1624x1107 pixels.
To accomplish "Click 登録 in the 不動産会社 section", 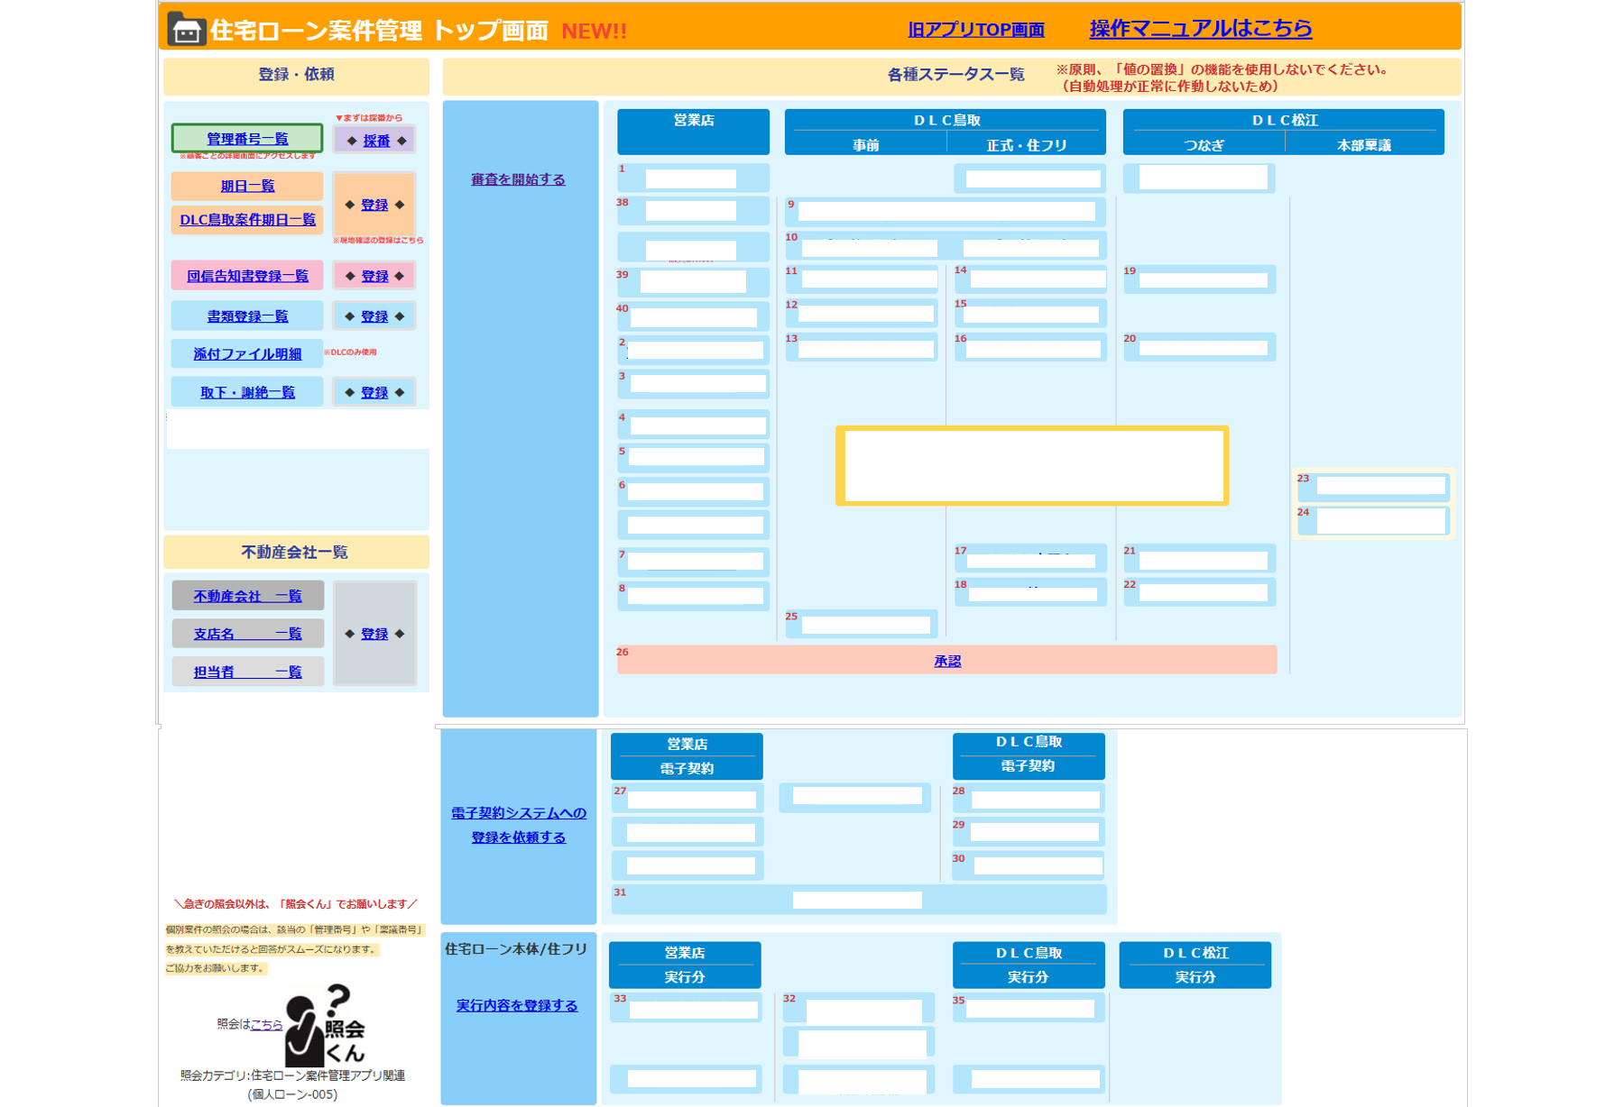I will pos(374,634).
